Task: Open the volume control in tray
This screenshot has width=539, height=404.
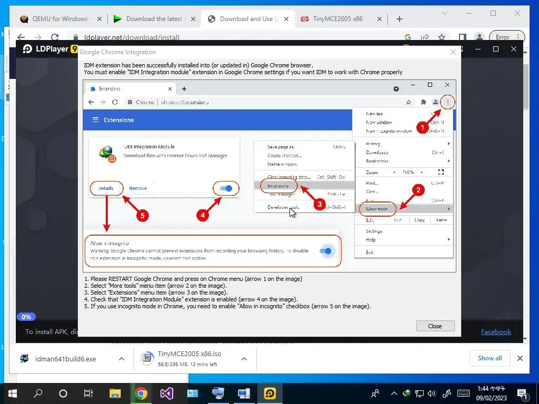Action: (432, 393)
